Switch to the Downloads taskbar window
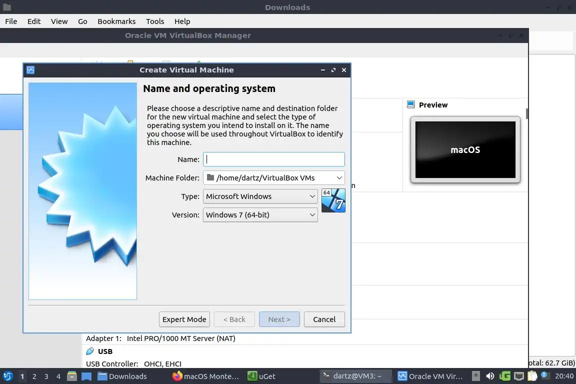 [x=122, y=376]
